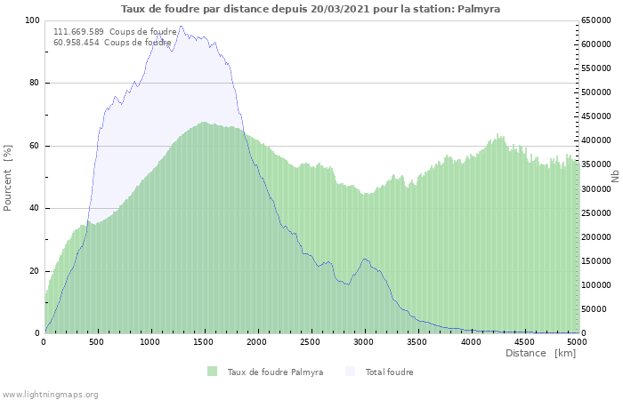Image resolution: width=623 pixels, height=400 pixels.
Task: Click the 100 tick on percent axis
Action: 32,20
